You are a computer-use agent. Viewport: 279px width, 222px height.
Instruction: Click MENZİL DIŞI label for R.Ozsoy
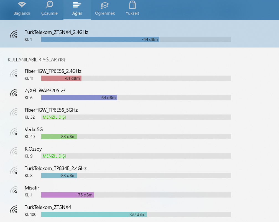[x=54, y=156]
